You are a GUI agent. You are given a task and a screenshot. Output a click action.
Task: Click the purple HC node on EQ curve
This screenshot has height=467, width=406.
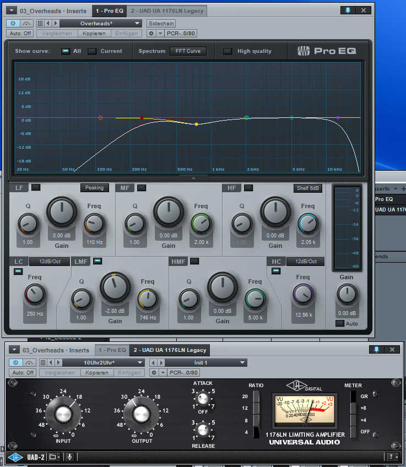tap(338, 118)
